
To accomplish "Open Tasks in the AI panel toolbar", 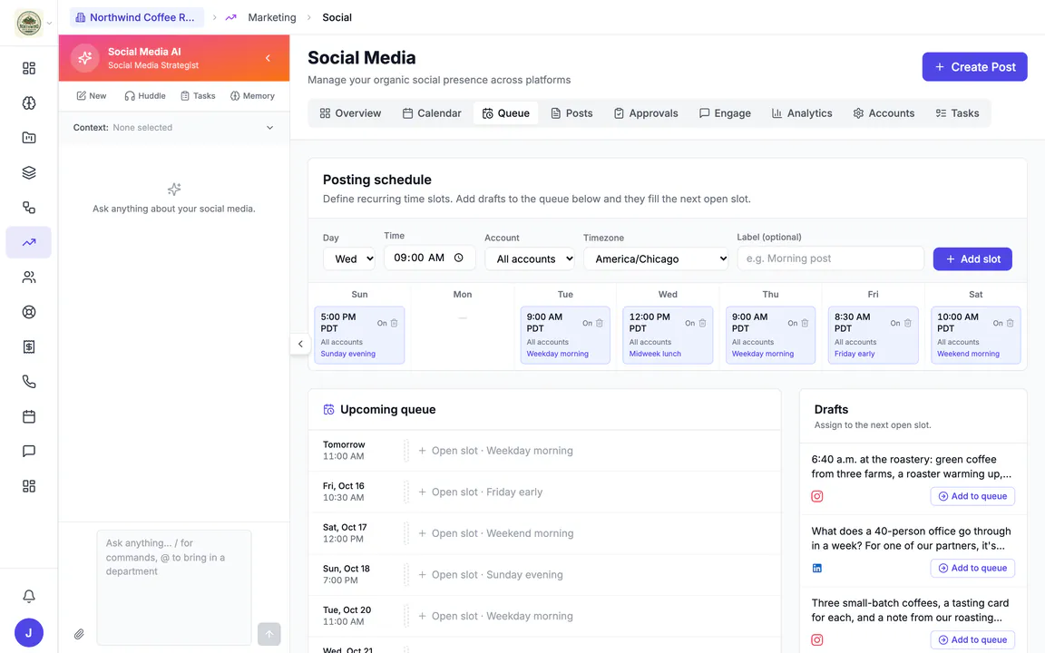I will [198, 96].
